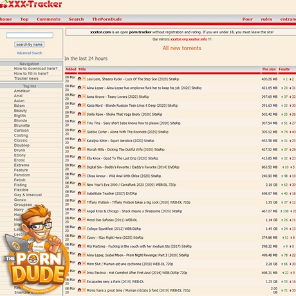Image resolution: width=296 pixels, height=296 pixels.
Task: Click torrent icon for Moriah Mills row
Action: click(x=79, y=149)
